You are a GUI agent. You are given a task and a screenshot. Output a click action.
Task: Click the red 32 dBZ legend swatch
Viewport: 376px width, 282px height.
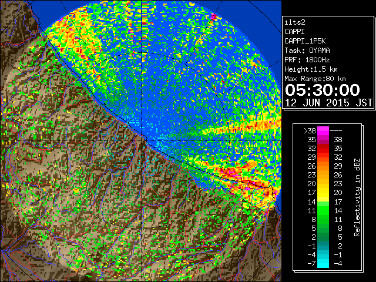(x=323, y=149)
